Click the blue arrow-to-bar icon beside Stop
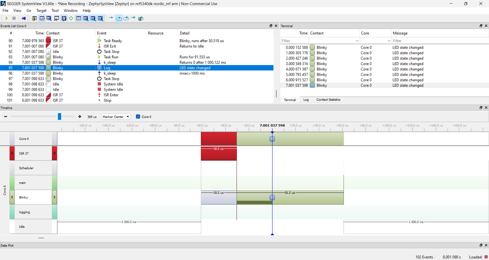 click(23, 18)
